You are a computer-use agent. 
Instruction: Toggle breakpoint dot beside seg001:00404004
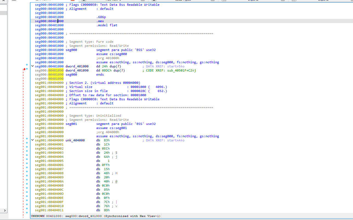click(x=27, y=155)
